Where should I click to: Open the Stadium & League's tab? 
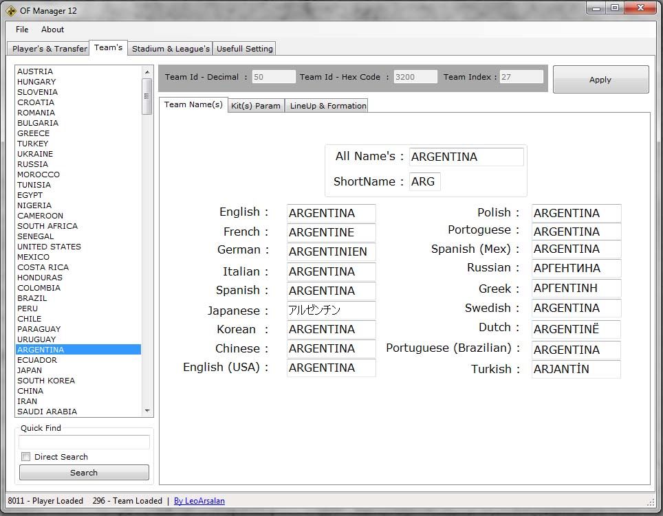click(171, 49)
